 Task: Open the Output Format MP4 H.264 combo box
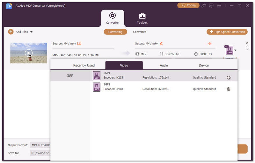pos(40,145)
